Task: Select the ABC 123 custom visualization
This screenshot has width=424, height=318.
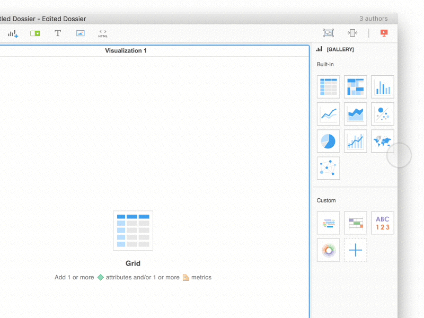Action: tap(382, 223)
